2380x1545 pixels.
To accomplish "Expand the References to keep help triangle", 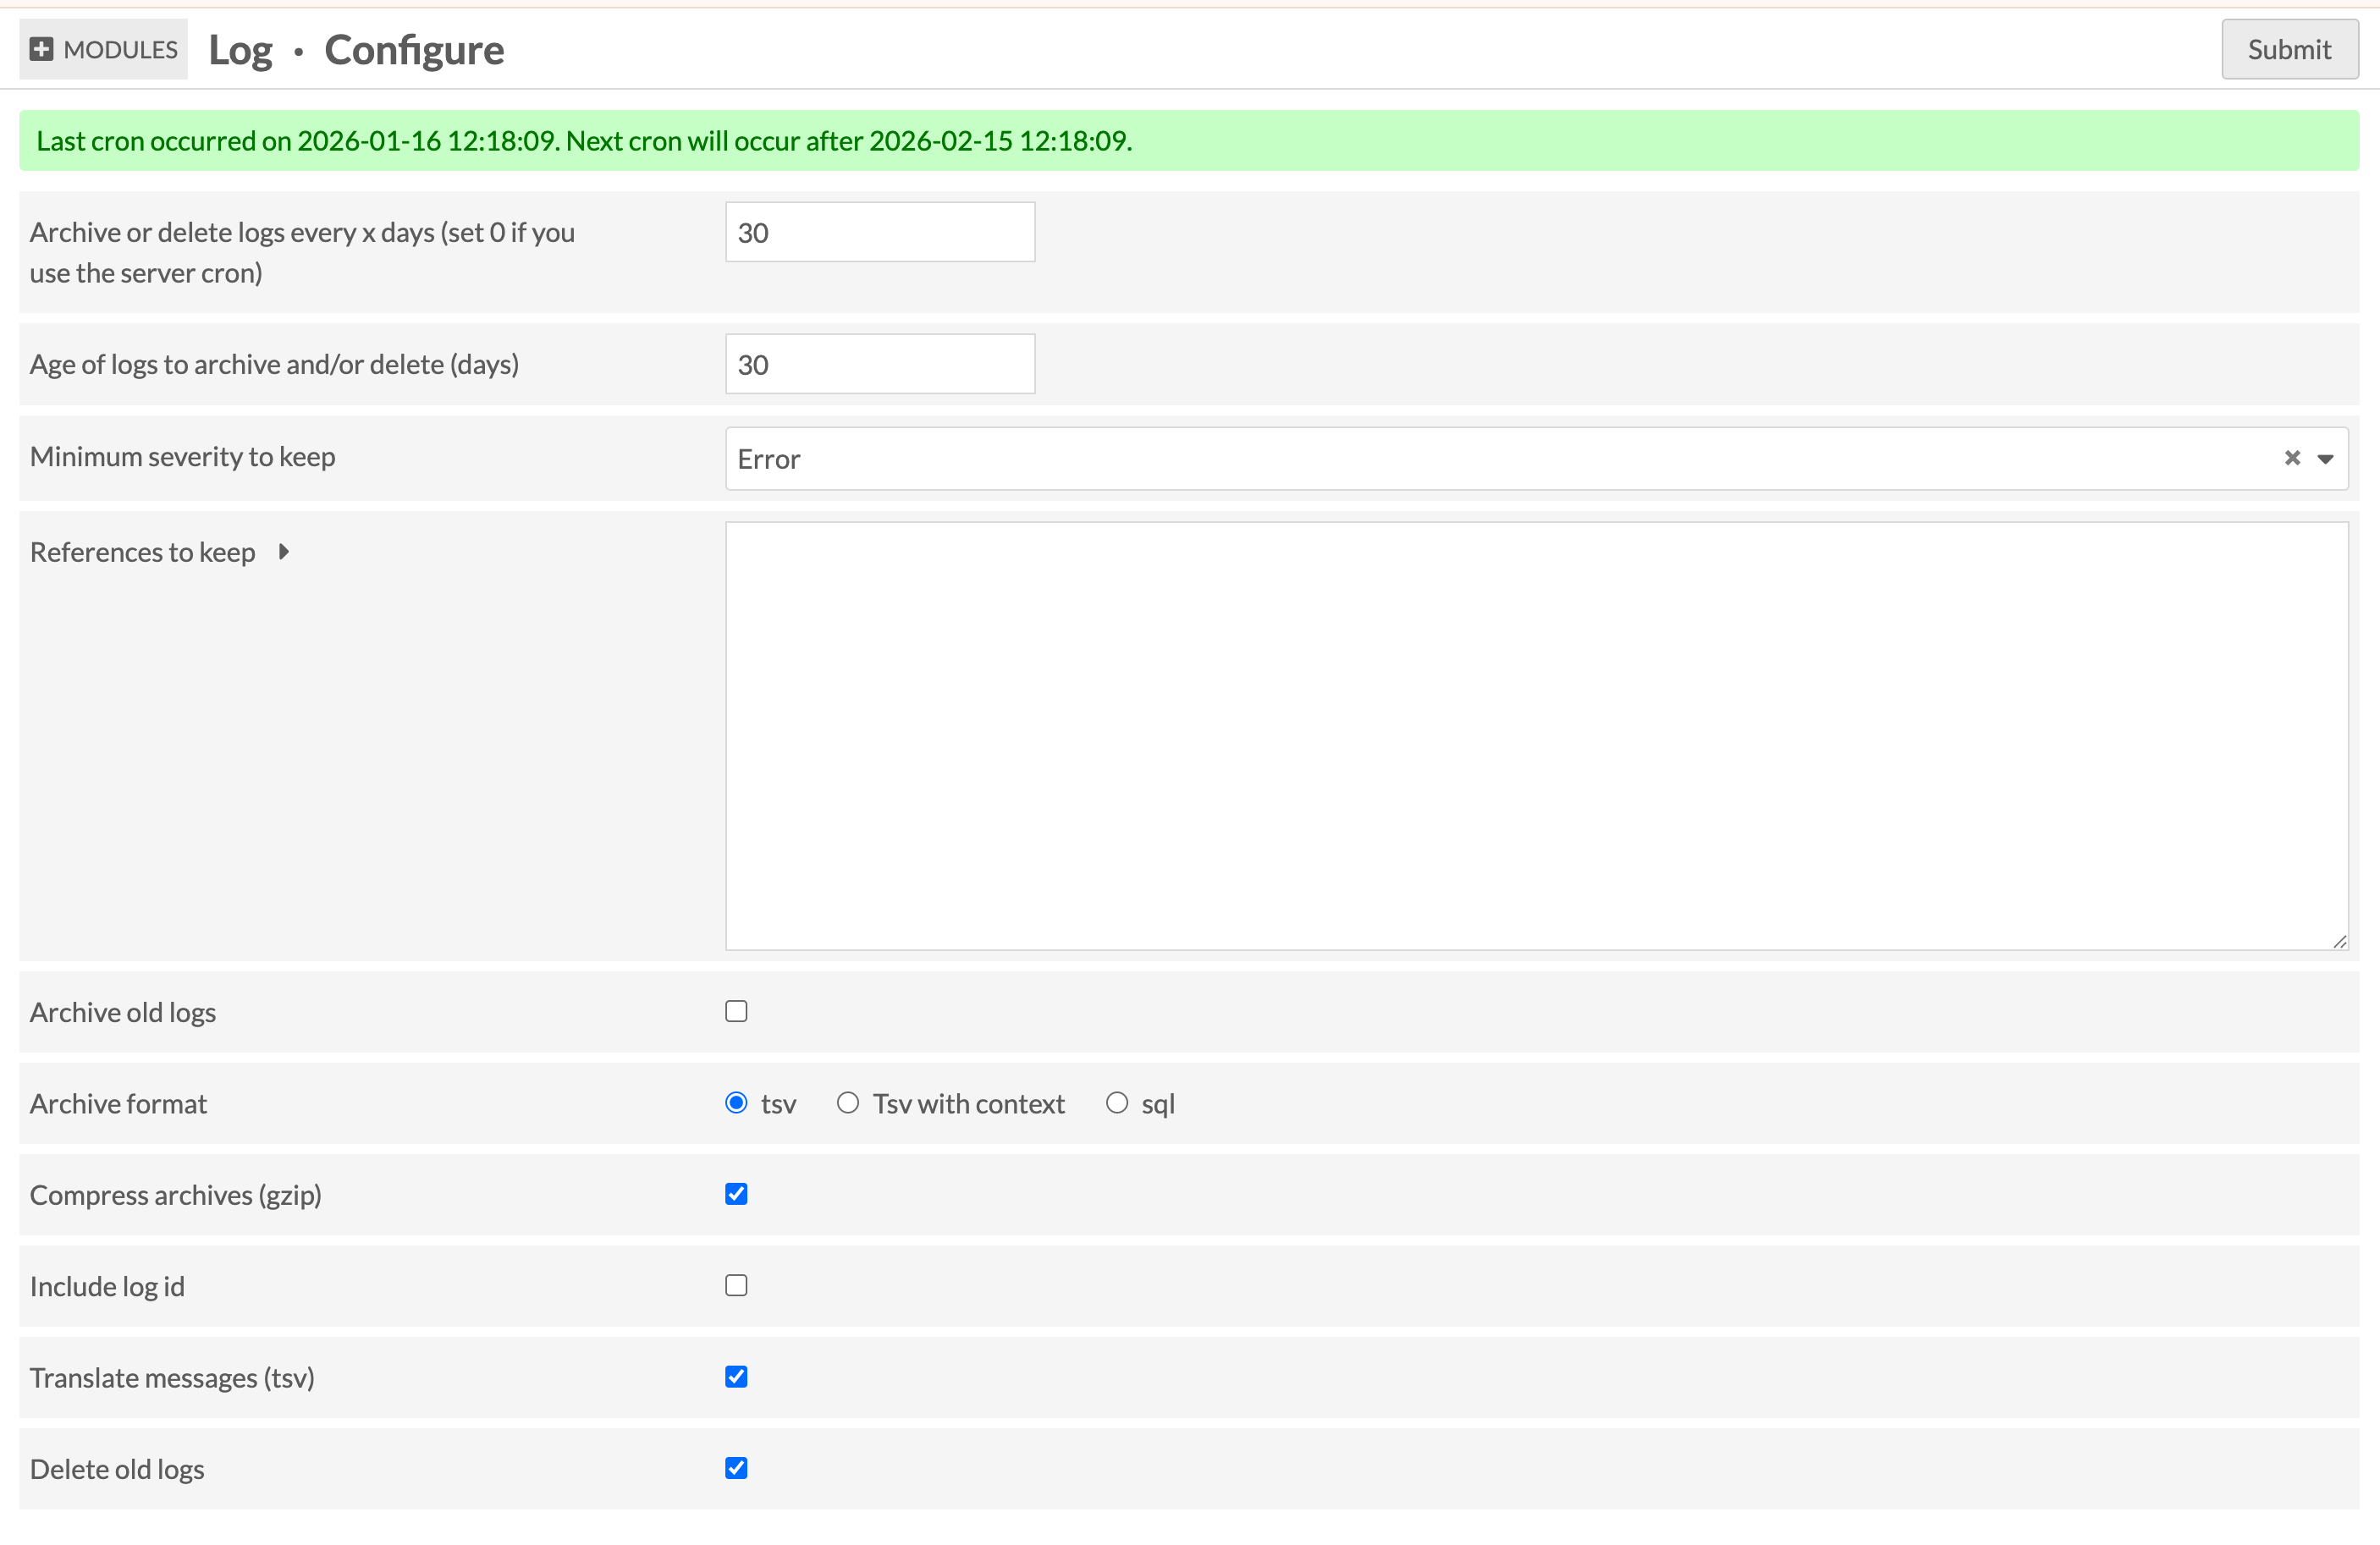I will pos(284,551).
